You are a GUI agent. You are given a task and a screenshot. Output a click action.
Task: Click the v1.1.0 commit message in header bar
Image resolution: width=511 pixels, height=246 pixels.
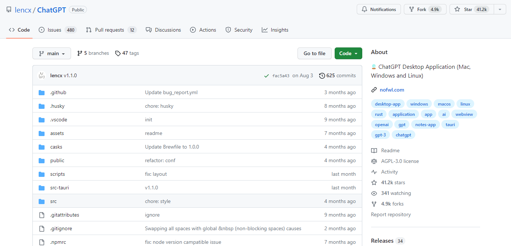(70, 76)
